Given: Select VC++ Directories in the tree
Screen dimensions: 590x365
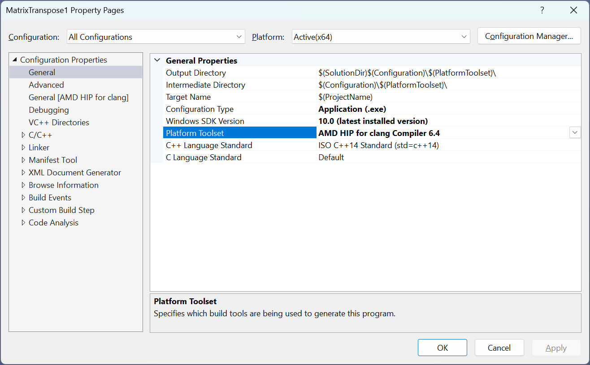Looking at the screenshot, I should 59,123.
